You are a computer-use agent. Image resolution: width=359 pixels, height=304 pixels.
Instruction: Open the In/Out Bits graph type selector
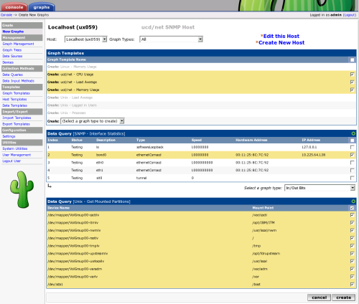(x=320, y=188)
